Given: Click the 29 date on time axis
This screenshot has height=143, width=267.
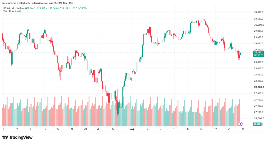Looking at the screenshot, I should pyautogui.click(x=113, y=129).
